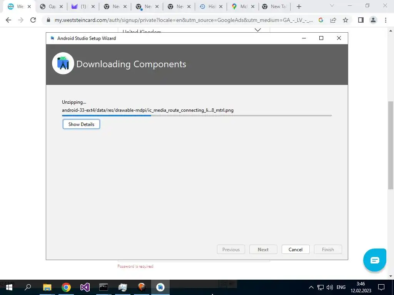
Task: Open the Android Studio taskbar icon
Action: [160, 287]
